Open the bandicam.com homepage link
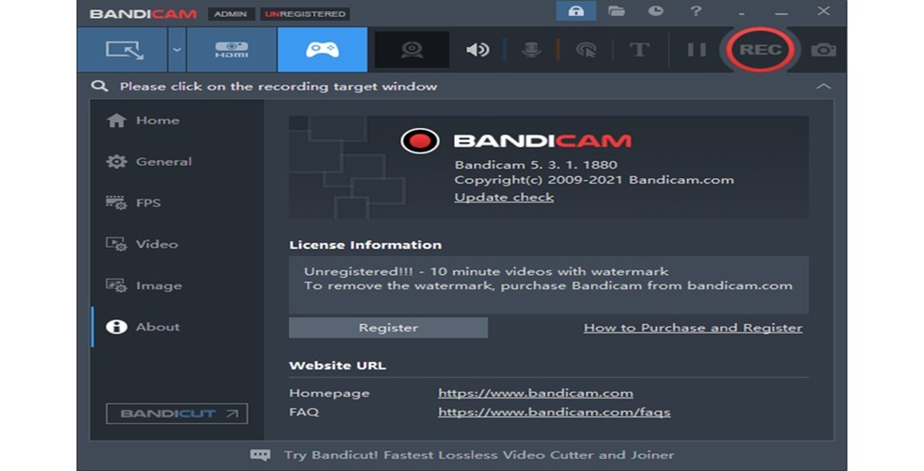Image resolution: width=924 pixels, height=471 pixels. (536, 393)
